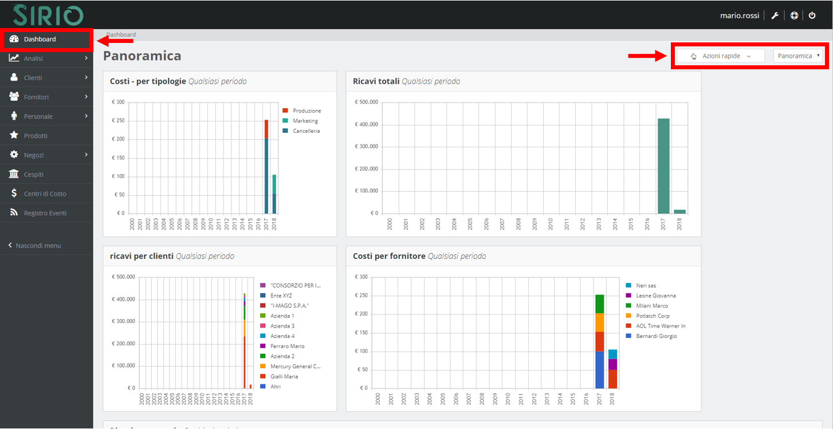This screenshot has width=833, height=429.
Task: Click the Prodotti star icon
Action: click(34, 135)
